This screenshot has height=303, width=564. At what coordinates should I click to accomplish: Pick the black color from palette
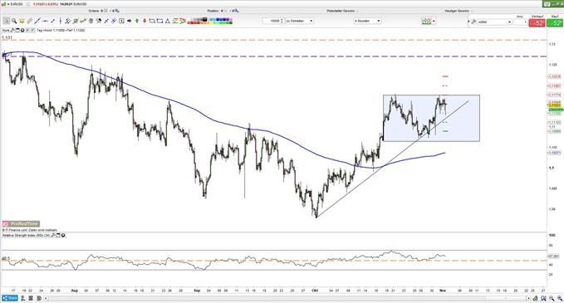[x=204, y=19]
